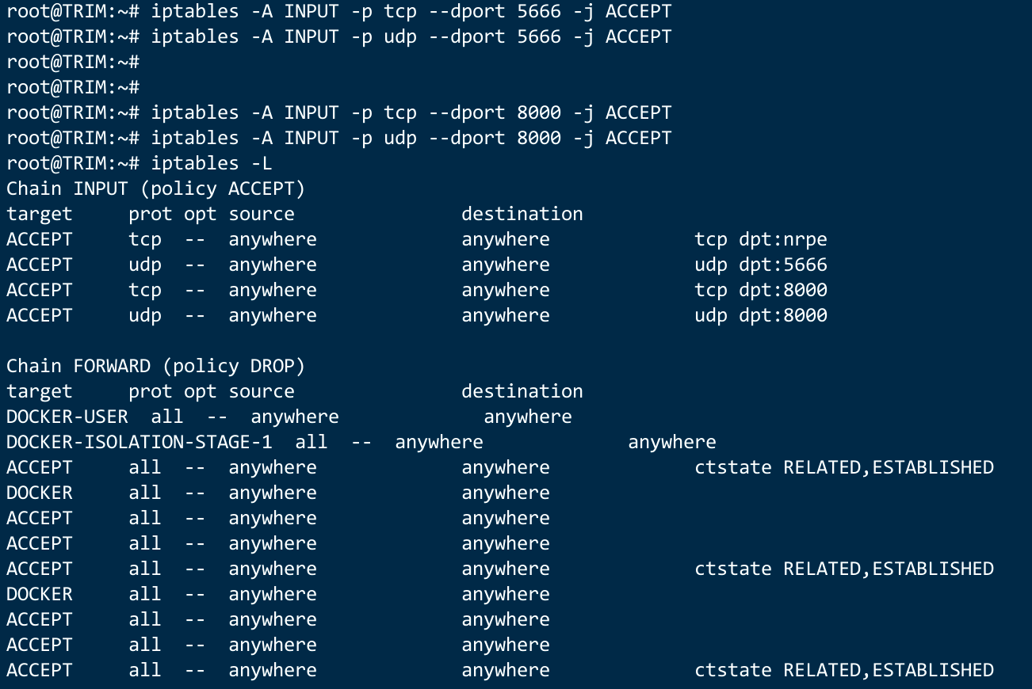This screenshot has width=1032, height=689.
Task: Click the DOCKER-ISOLATION-STAGE-1 target line
Action: coord(361,443)
